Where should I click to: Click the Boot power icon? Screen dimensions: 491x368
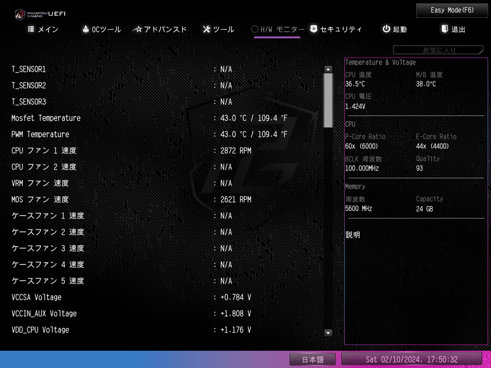click(386, 29)
